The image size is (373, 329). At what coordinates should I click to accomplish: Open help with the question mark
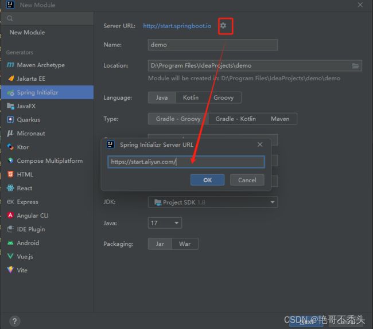tap(14, 321)
